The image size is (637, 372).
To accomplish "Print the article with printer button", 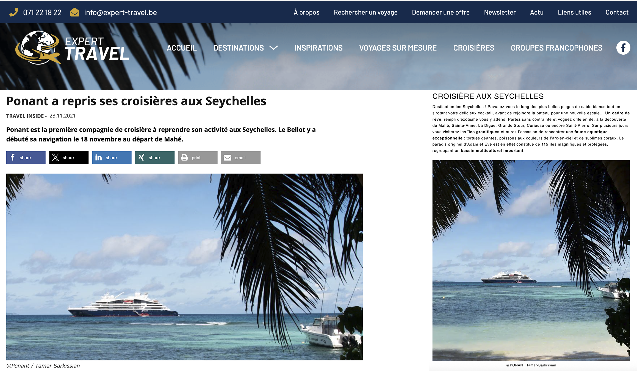I will coord(198,158).
